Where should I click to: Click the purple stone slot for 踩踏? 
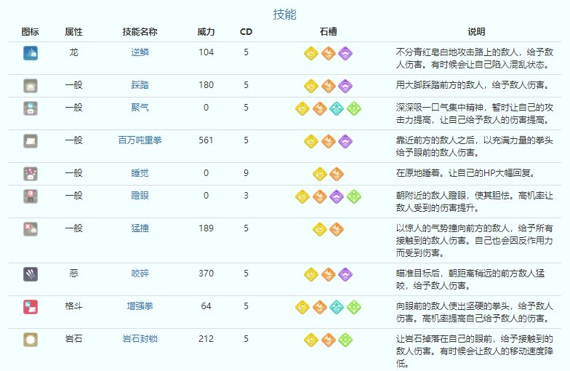(x=345, y=86)
